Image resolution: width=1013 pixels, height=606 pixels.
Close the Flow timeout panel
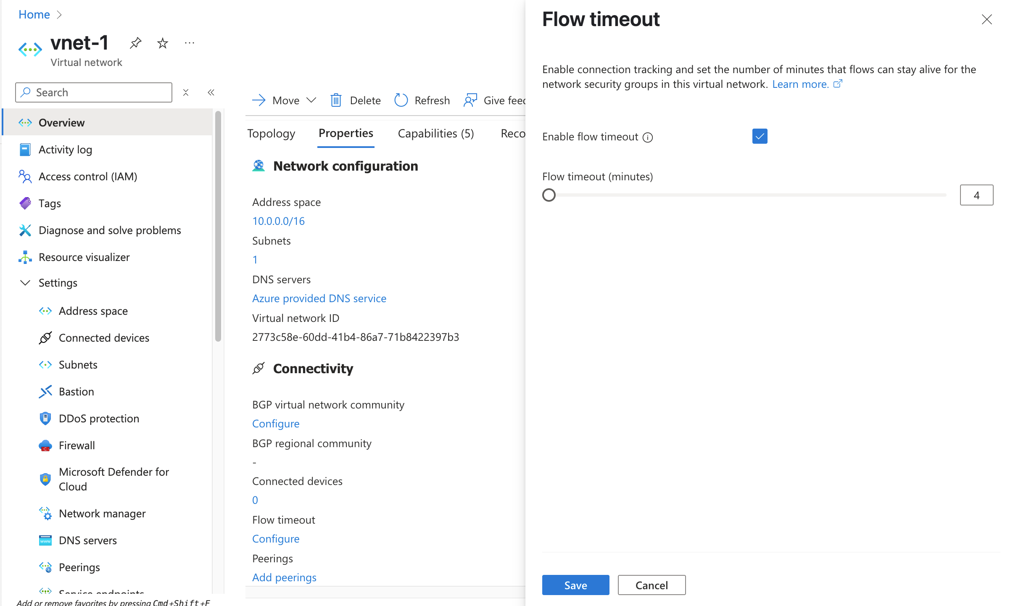(x=987, y=19)
